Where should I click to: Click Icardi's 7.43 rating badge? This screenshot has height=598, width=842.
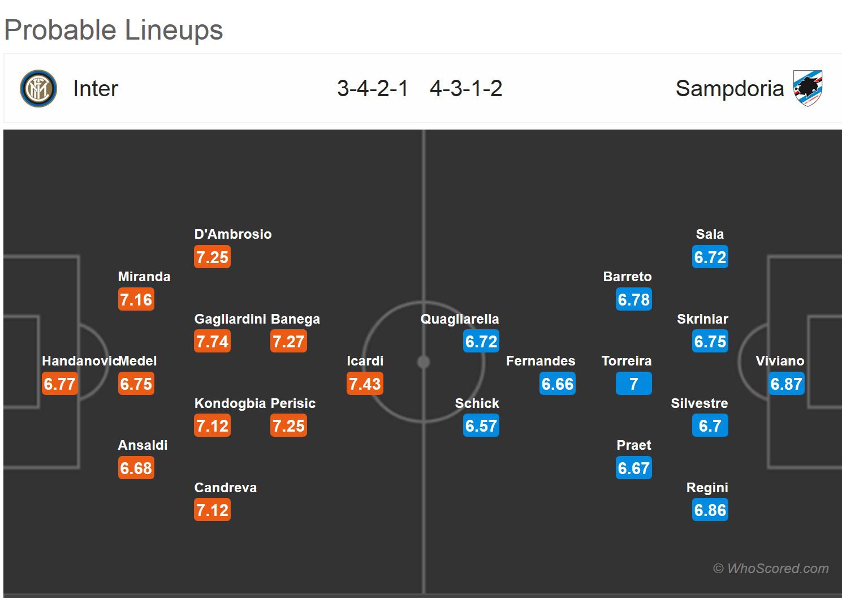pos(365,384)
